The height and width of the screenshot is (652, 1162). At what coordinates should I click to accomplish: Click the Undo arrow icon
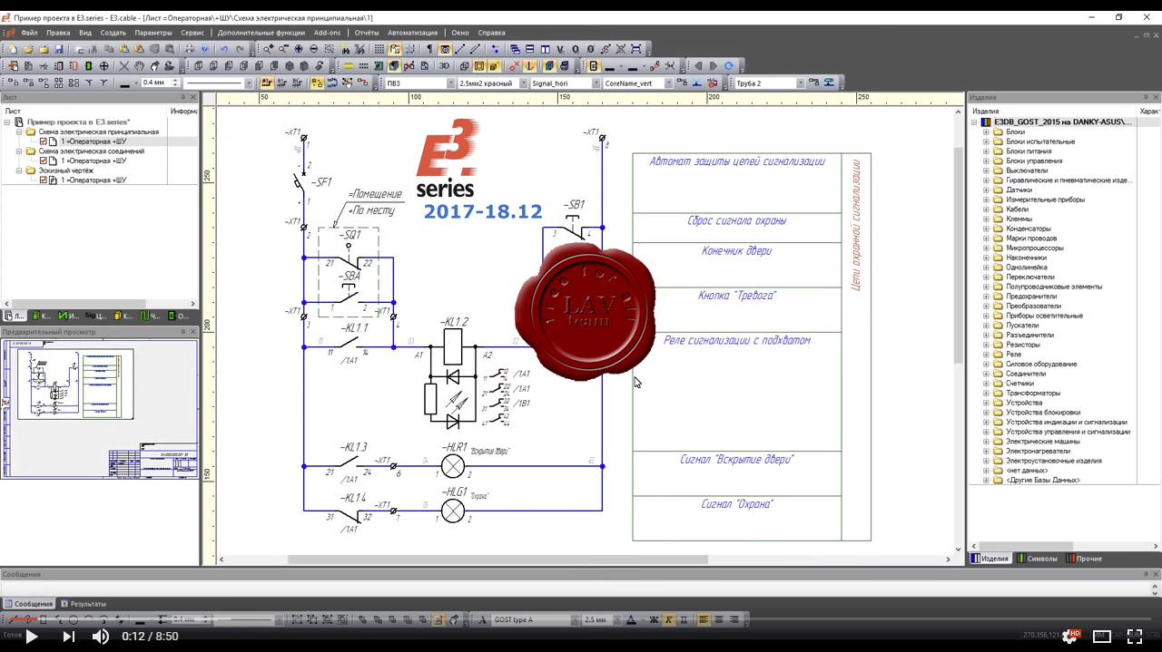pos(223,49)
